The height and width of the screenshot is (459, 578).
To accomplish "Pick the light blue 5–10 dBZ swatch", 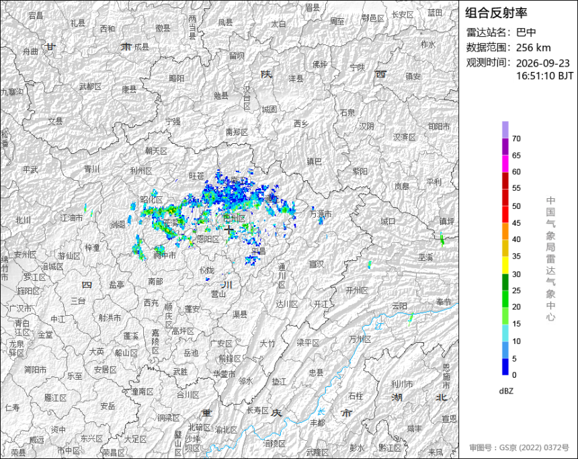I will tap(505, 349).
